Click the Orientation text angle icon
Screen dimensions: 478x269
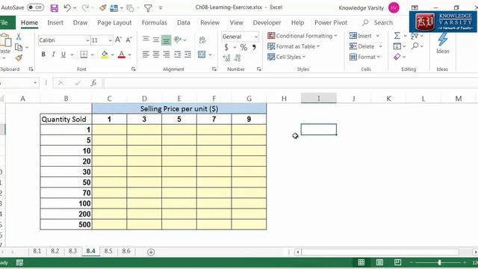pos(178,40)
